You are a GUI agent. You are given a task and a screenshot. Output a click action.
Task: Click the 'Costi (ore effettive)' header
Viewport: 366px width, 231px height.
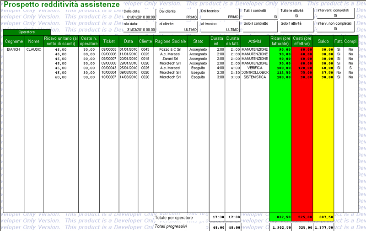click(302, 41)
